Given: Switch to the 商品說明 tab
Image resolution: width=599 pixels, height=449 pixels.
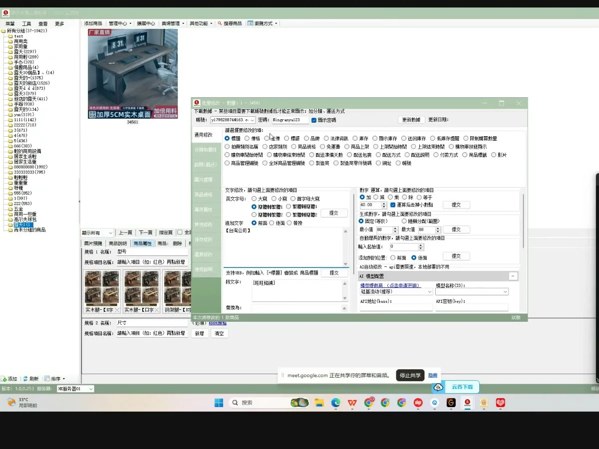Looking at the screenshot, I should [x=118, y=243].
